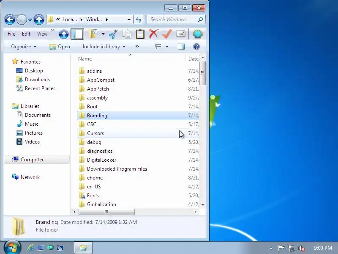
Task: Open Desktop in Favorites
Action: click(34, 71)
